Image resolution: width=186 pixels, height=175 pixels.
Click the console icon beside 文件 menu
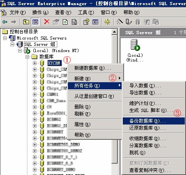tap(4, 13)
